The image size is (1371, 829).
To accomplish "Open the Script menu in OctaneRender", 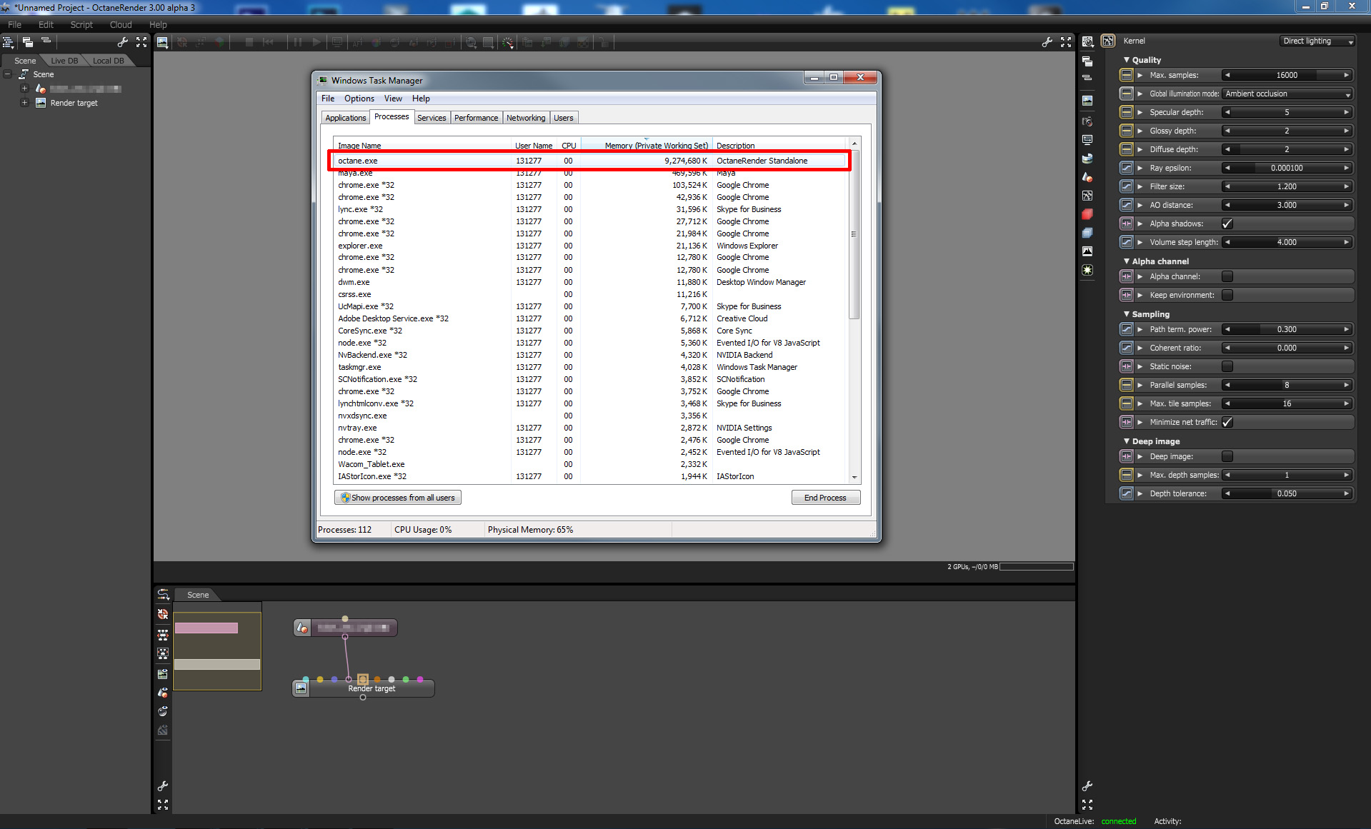I will tap(81, 24).
